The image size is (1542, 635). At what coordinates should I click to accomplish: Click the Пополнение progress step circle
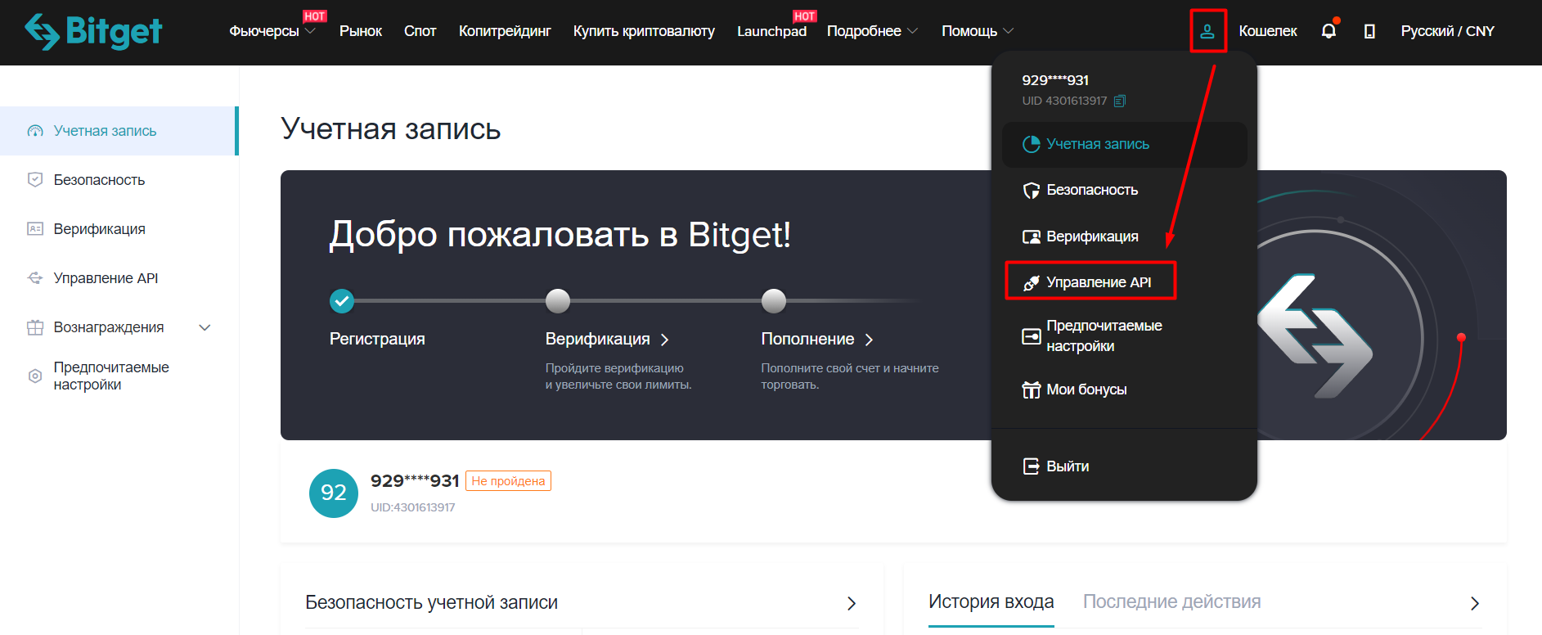(x=774, y=301)
